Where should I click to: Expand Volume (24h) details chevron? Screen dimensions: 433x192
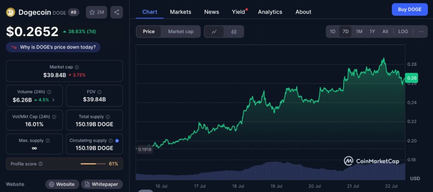[x=53, y=100]
